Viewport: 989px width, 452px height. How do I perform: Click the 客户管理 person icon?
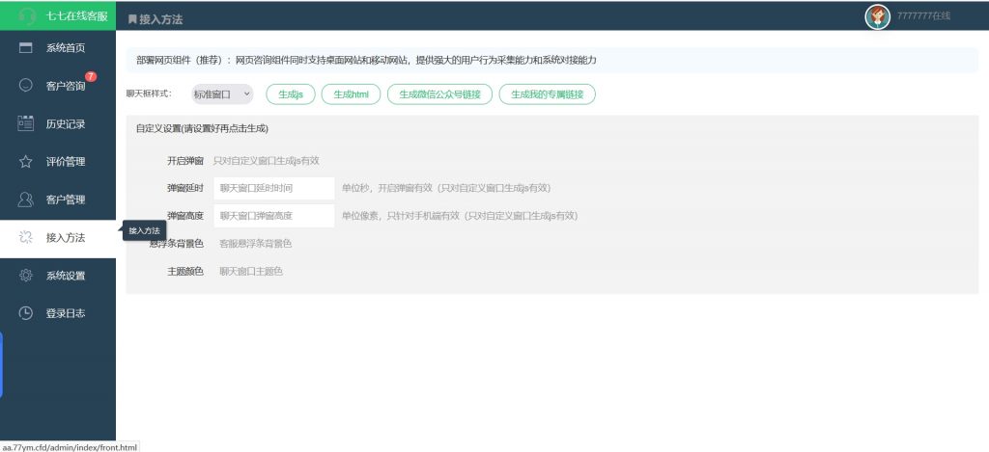pos(26,199)
